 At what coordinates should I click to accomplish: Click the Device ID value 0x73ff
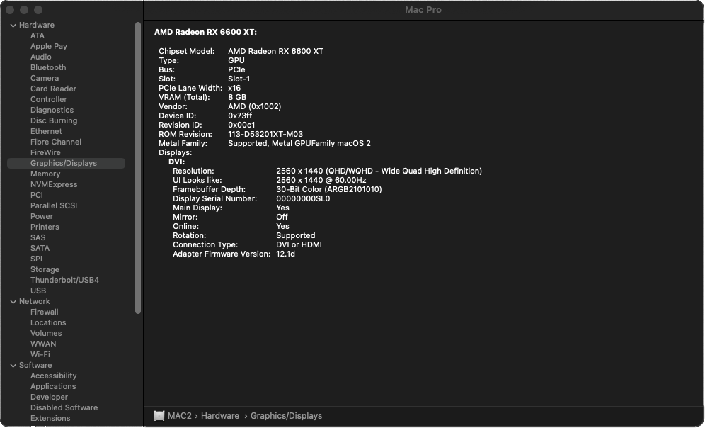click(x=240, y=116)
